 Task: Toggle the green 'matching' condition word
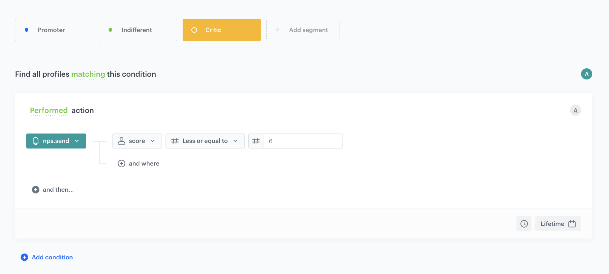88,74
